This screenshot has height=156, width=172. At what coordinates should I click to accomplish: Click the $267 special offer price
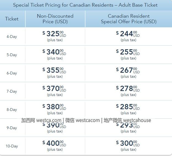tap(128, 70)
